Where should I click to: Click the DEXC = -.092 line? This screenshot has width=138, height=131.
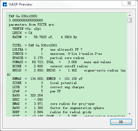[x=27, y=99]
